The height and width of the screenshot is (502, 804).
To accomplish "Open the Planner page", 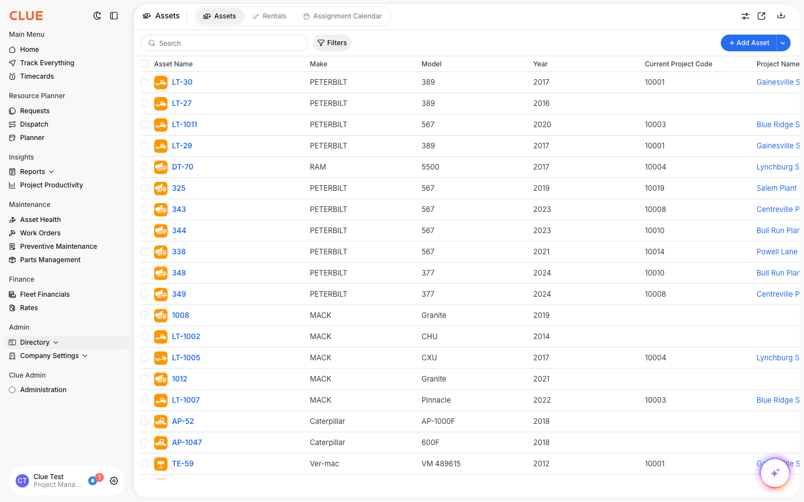I will pyautogui.click(x=32, y=138).
